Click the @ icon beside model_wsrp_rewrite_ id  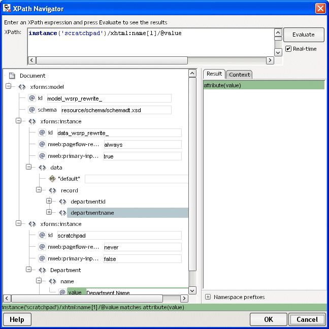pos(32,98)
